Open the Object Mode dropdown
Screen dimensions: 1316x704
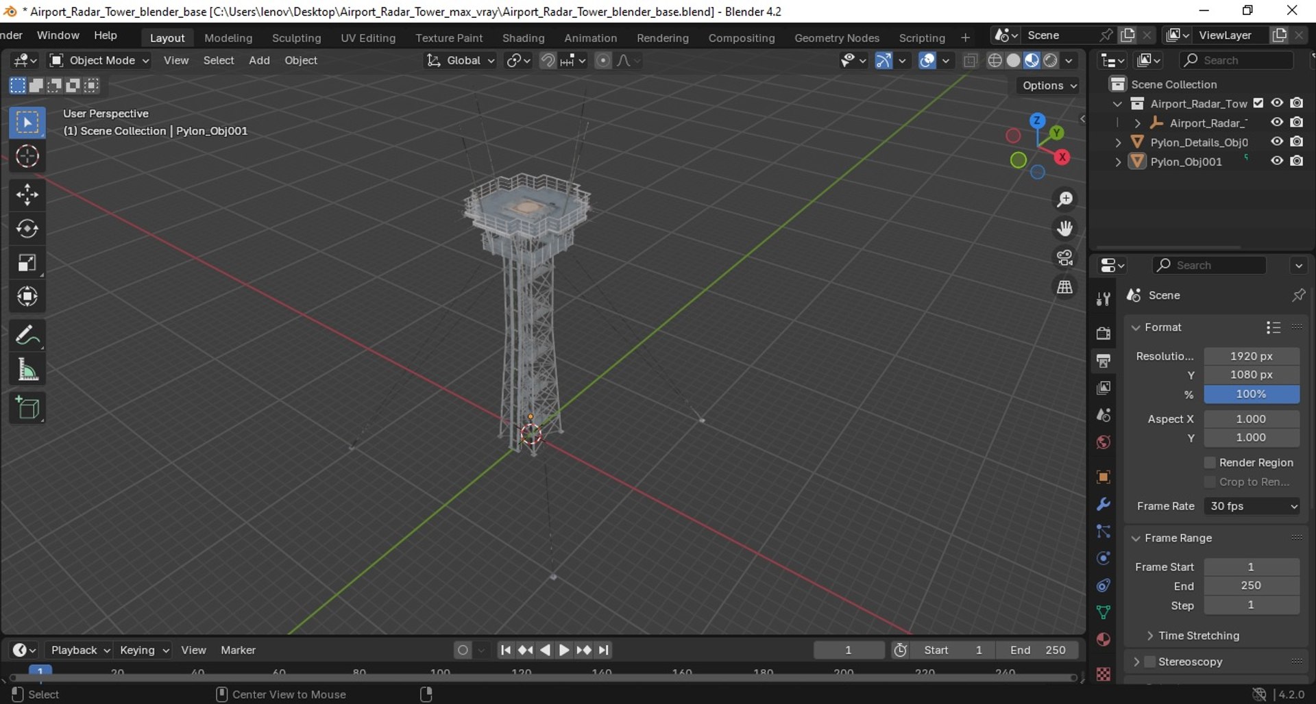[x=99, y=60]
